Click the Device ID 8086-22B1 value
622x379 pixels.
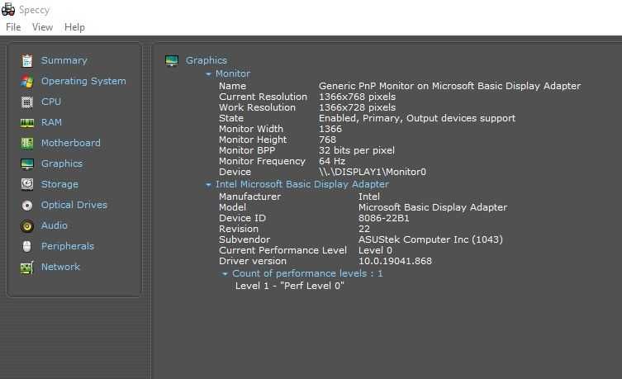[383, 218]
